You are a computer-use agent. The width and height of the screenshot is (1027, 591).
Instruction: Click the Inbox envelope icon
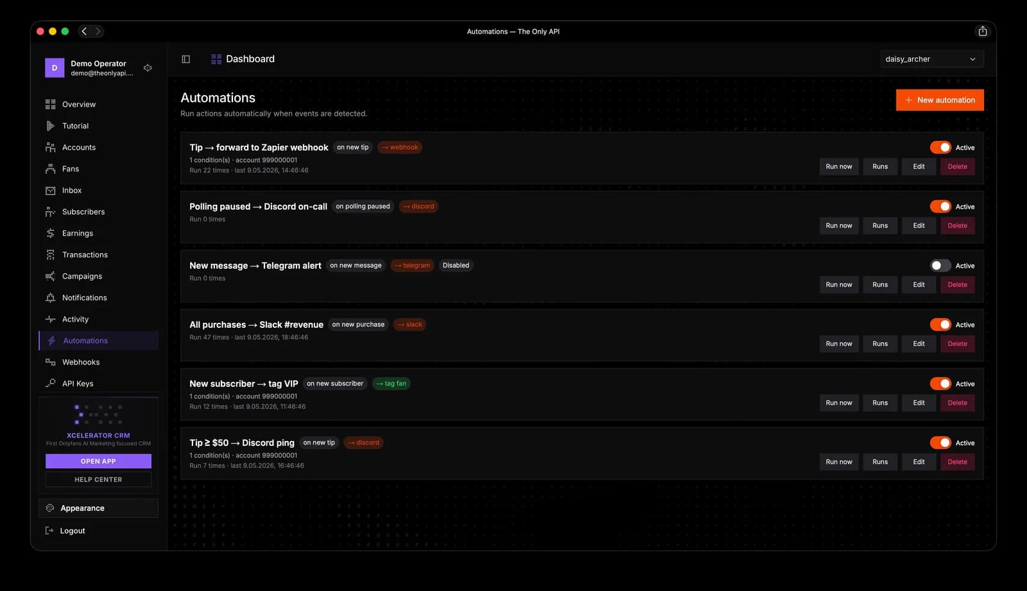50,191
